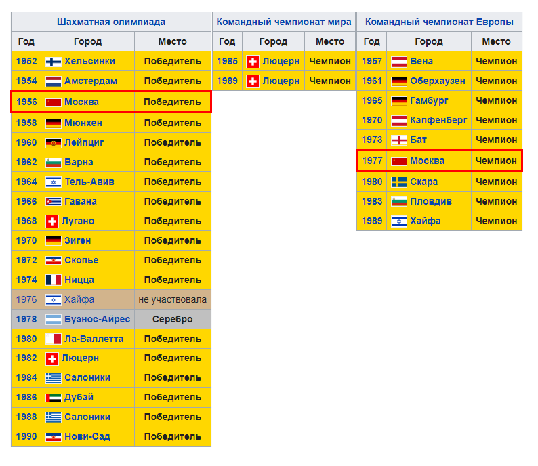This screenshot has height=466, width=538.
Task: Open Командный чемпионат мира header link
Action: click(284, 22)
